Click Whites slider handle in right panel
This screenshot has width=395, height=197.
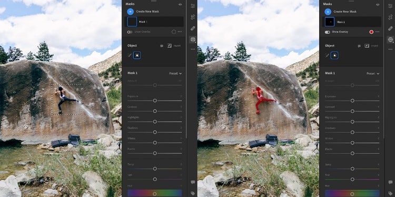click(352, 143)
